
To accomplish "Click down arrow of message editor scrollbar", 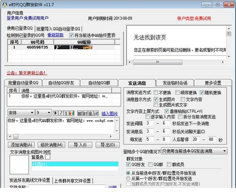I will pyautogui.click(x=117, y=131).
